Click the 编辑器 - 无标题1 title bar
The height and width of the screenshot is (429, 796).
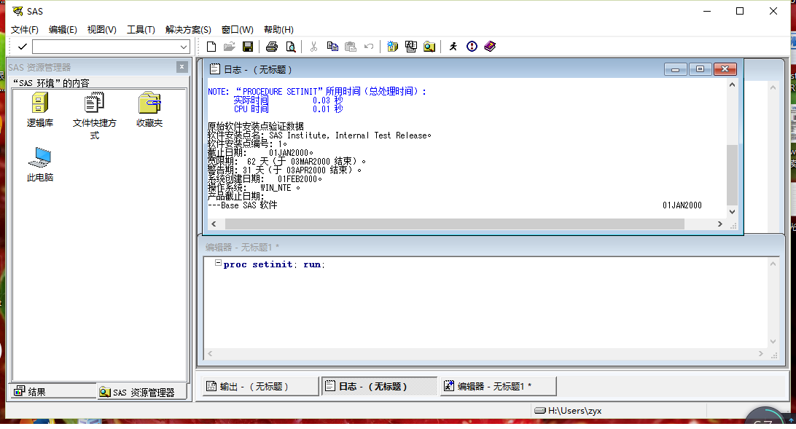[x=490, y=247]
